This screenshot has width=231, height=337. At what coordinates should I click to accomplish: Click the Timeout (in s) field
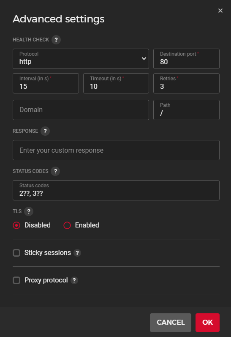(x=116, y=83)
